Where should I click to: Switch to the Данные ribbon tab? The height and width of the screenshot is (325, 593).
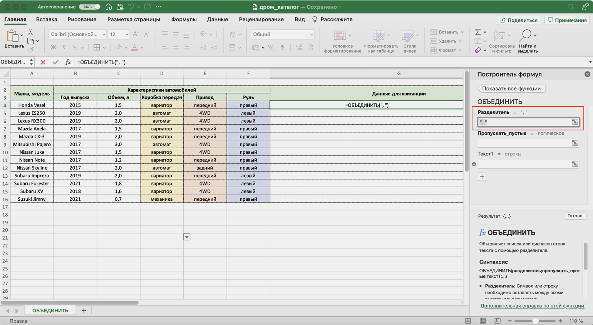tap(217, 20)
